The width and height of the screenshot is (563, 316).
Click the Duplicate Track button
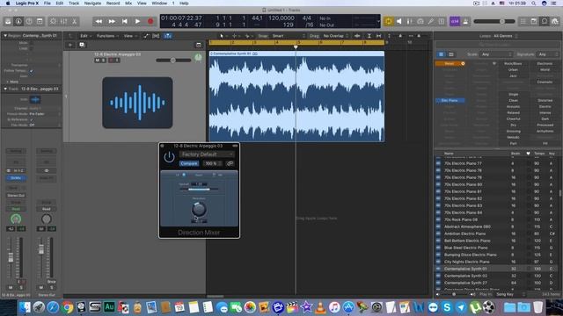82,45
